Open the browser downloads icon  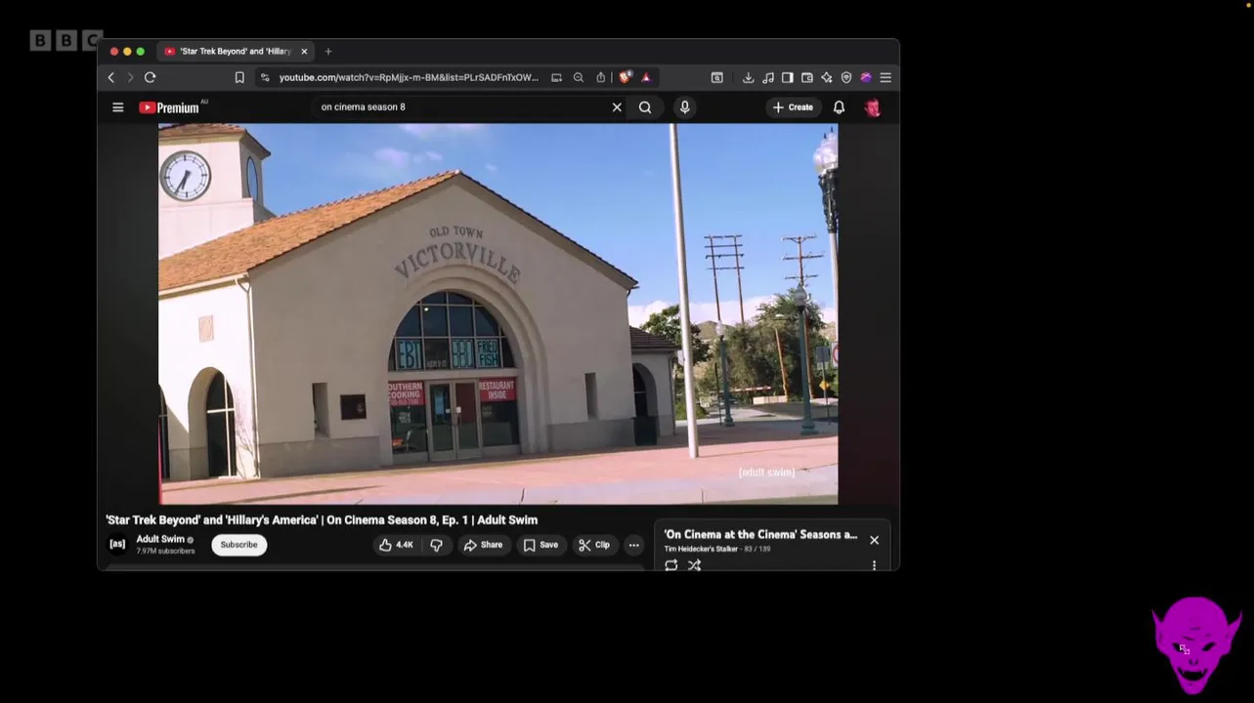pyautogui.click(x=748, y=77)
